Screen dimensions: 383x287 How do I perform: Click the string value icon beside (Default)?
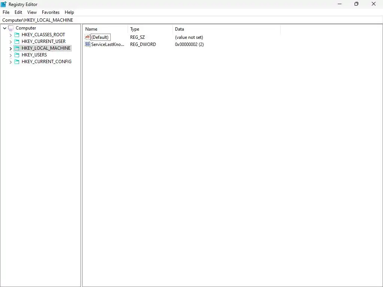click(88, 37)
